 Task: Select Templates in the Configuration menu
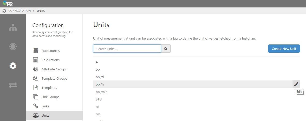pyautogui.click(x=49, y=88)
